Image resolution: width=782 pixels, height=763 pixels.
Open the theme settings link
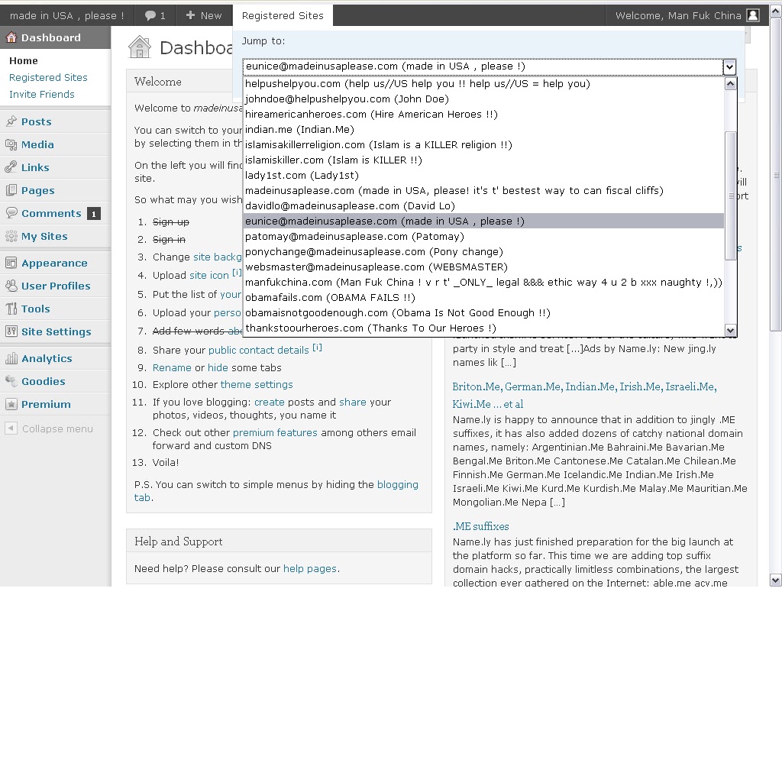click(x=257, y=384)
